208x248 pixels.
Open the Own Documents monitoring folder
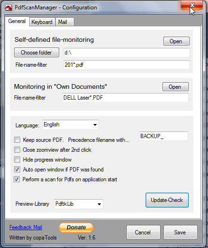pyautogui.click(x=176, y=87)
